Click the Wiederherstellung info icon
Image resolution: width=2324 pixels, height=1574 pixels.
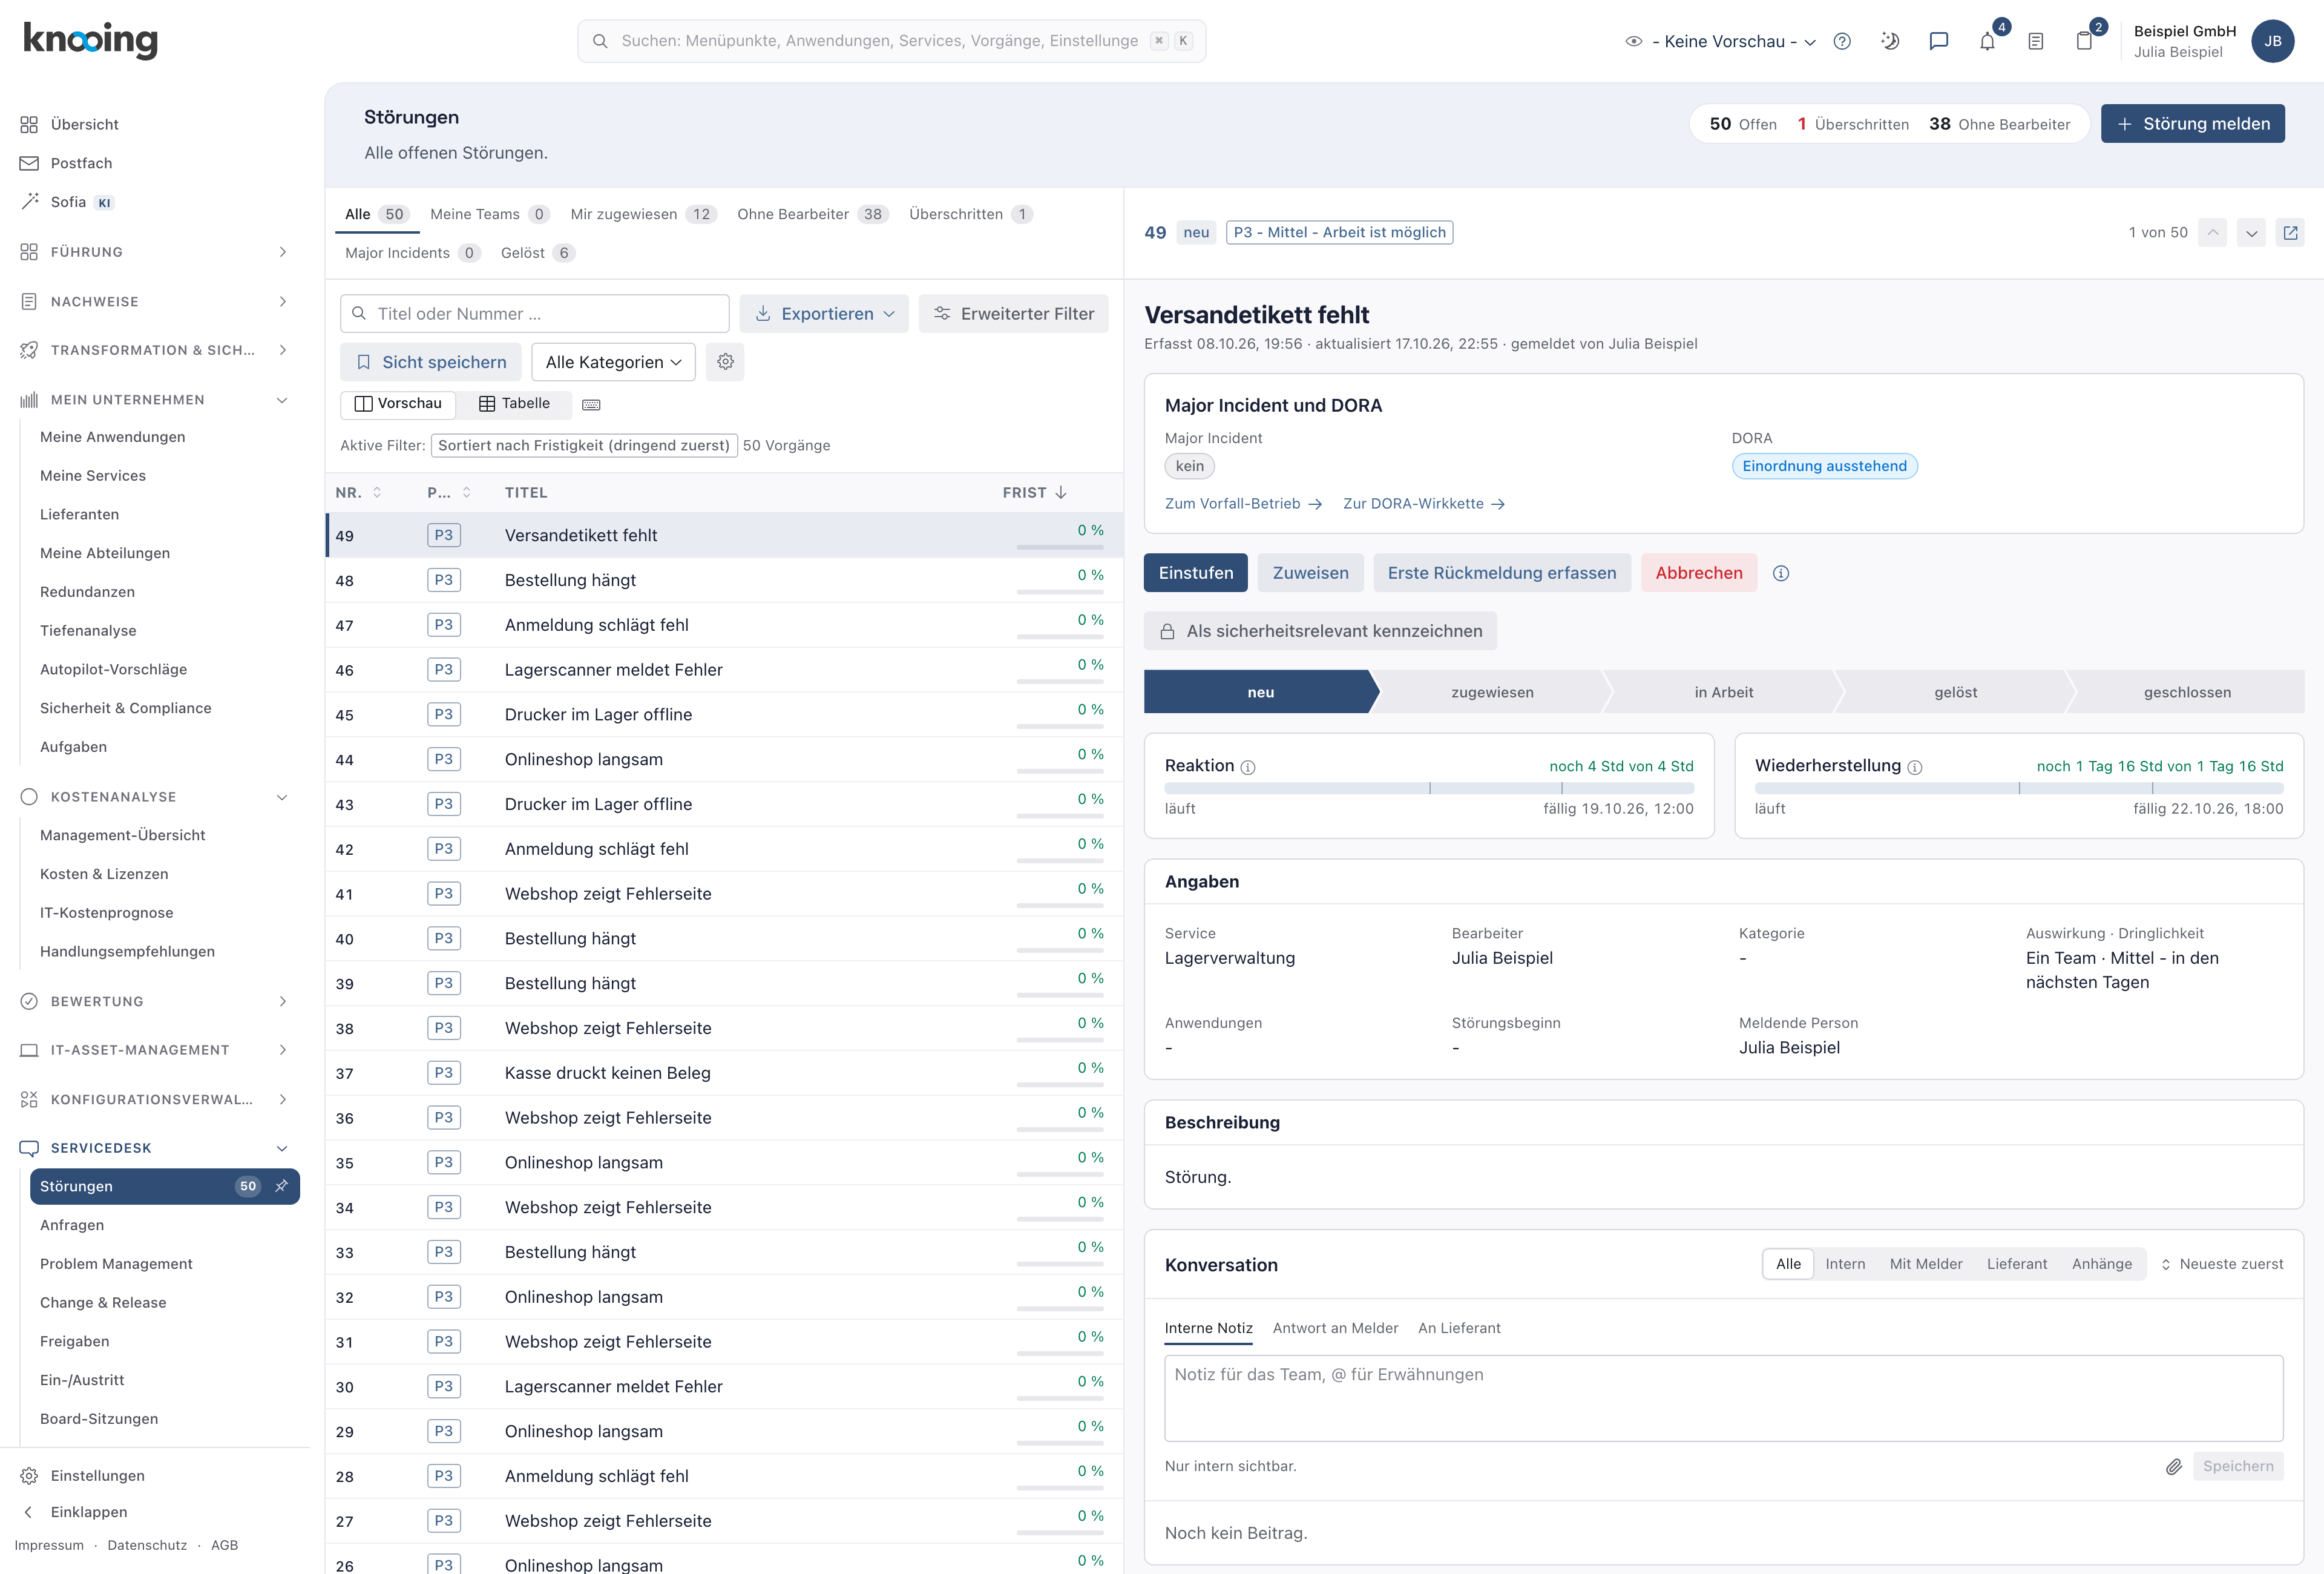click(x=1914, y=767)
